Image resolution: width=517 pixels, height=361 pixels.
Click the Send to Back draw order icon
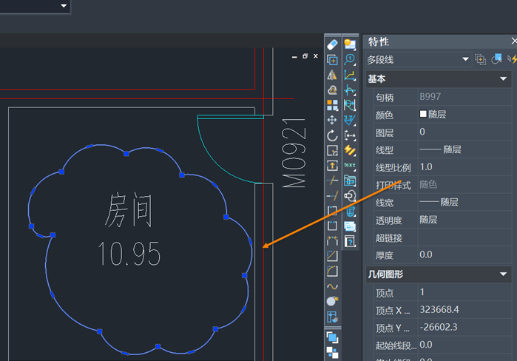point(332,352)
